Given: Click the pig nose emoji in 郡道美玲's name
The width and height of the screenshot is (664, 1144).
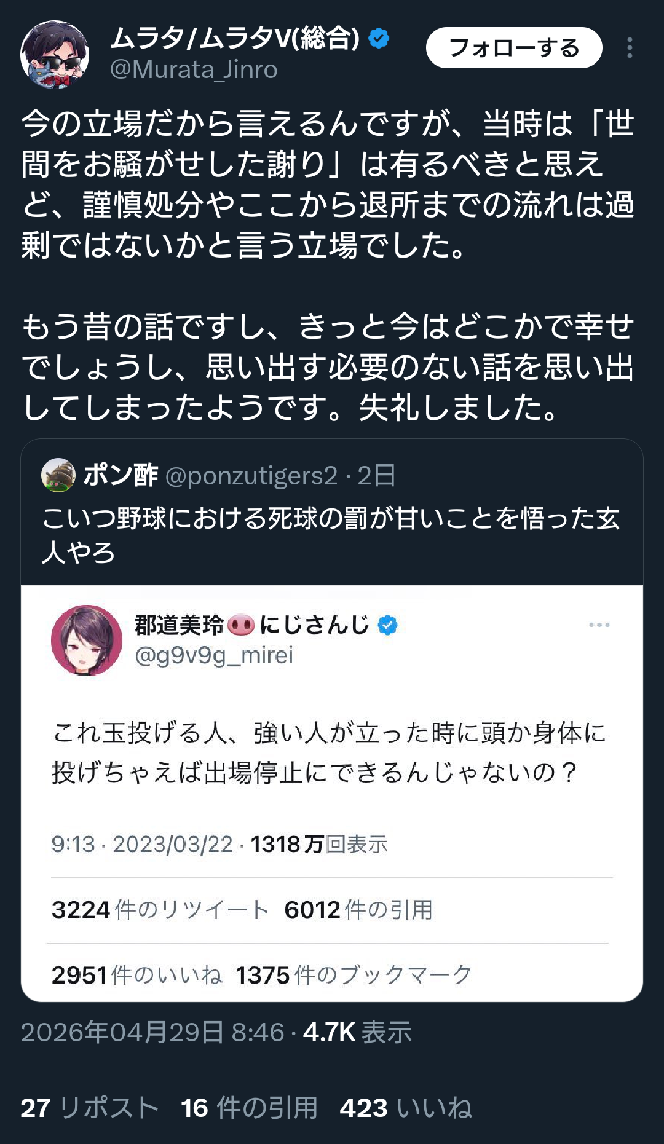Looking at the screenshot, I should 241,626.
